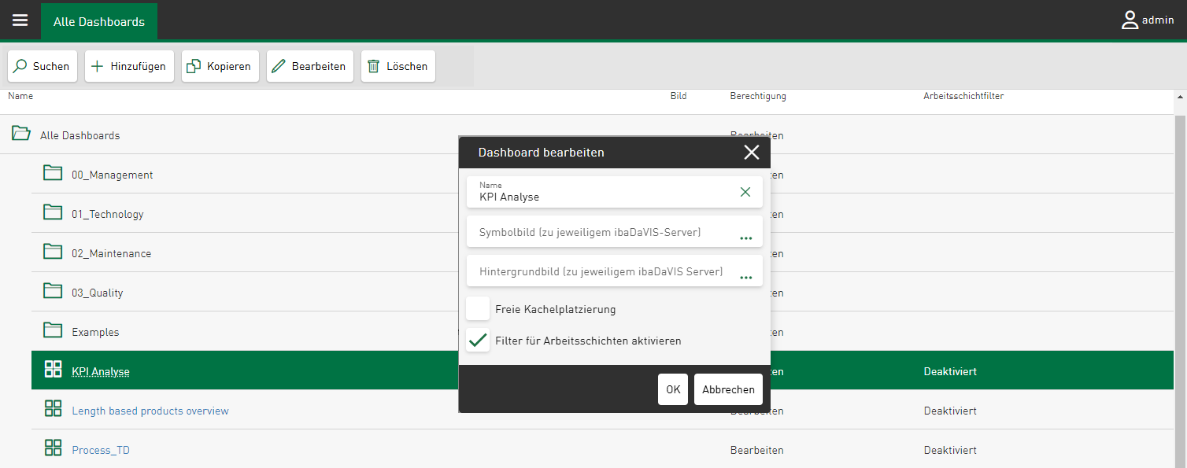Viewport: 1187px width, 468px height.
Task: Switch to the Alle Dashboards tab
Action: (99, 21)
